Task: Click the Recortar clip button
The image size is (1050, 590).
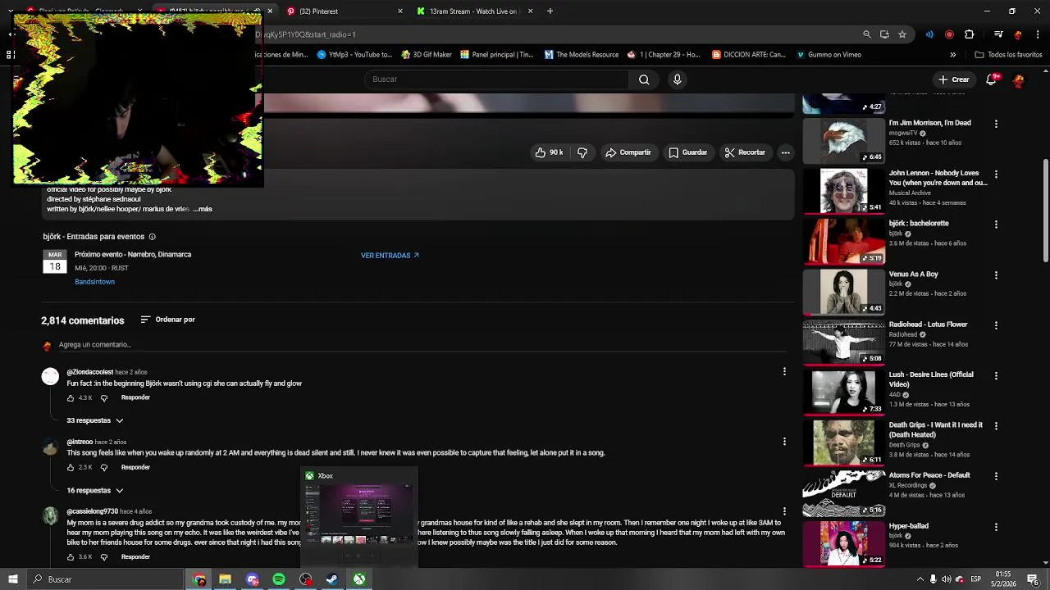Action: (745, 152)
